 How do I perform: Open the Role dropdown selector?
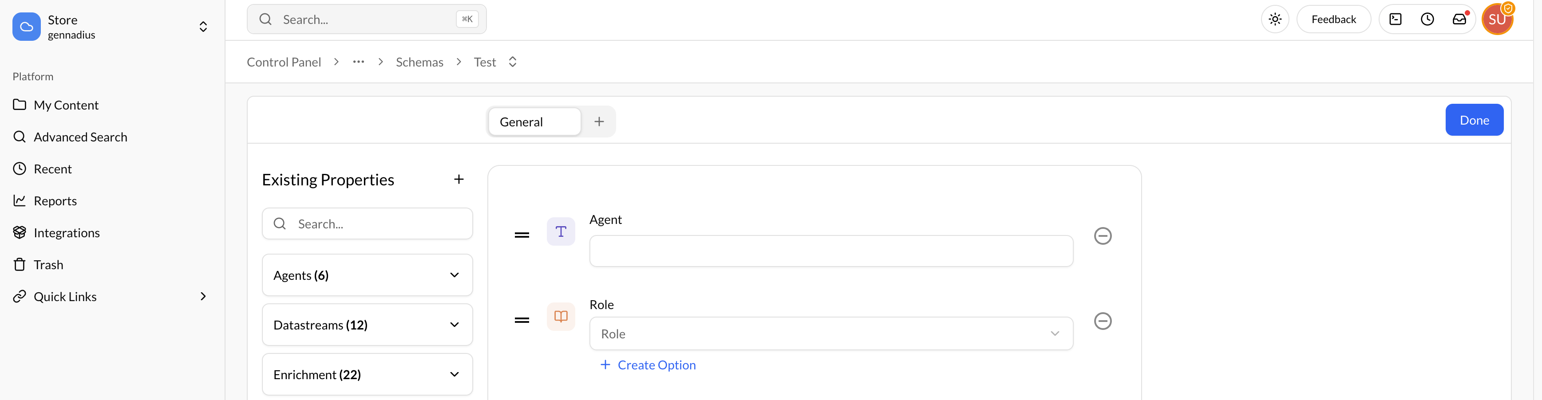tap(831, 333)
